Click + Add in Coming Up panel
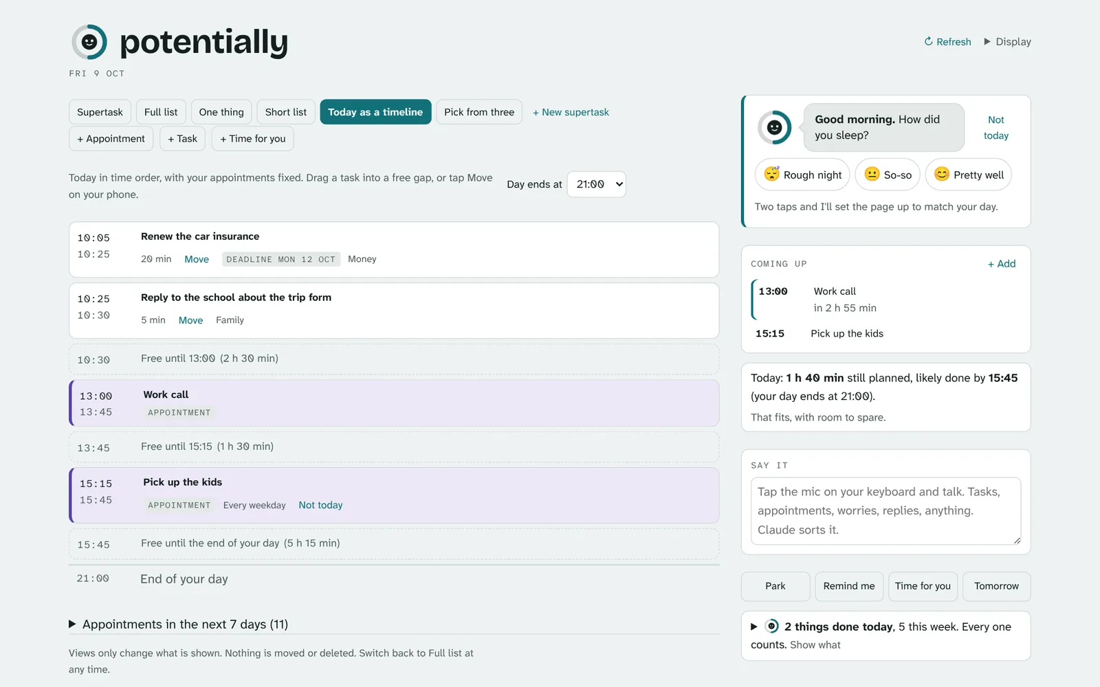Viewport: 1100px width, 687px height. tap(1002, 264)
